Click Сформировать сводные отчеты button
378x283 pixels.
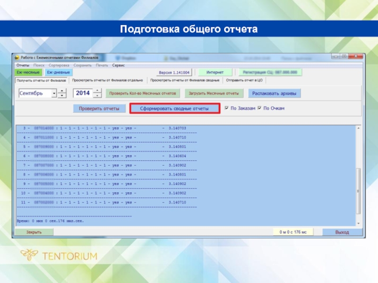[175, 108]
